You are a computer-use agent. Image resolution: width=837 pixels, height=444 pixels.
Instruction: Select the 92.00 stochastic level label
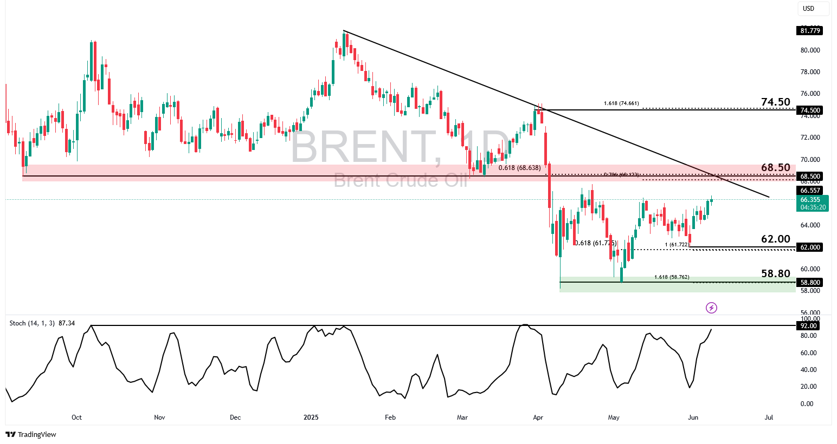[808, 326]
